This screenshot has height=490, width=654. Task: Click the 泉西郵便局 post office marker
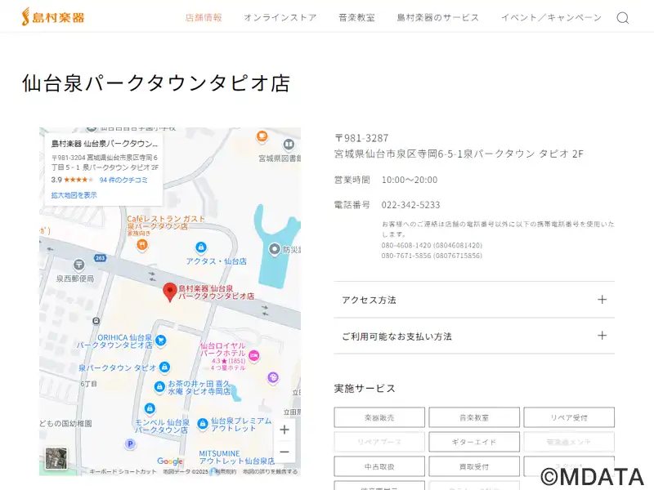tap(78, 264)
